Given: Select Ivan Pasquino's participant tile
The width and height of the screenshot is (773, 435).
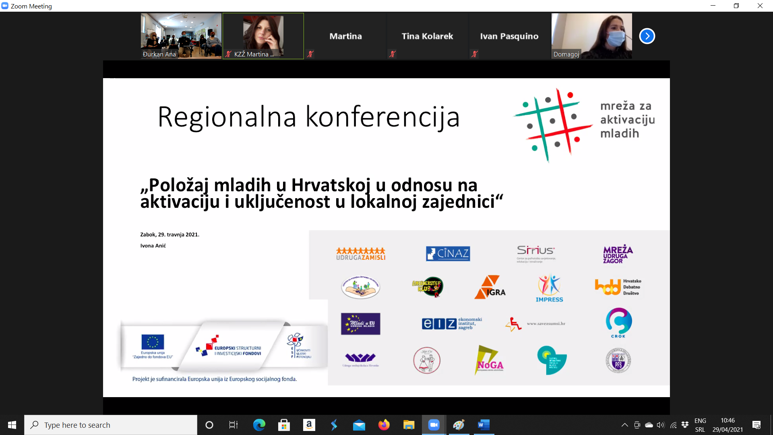Looking at the screenshot, I should tap(510, 36).
